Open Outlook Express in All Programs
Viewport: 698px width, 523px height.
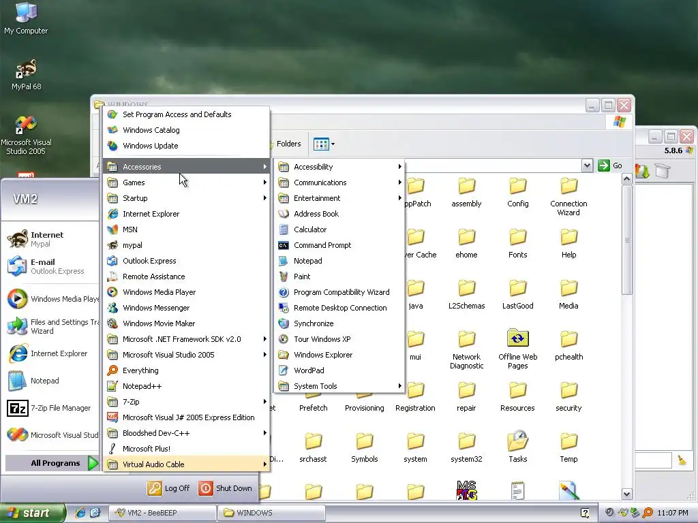click(x=187, y=261)
